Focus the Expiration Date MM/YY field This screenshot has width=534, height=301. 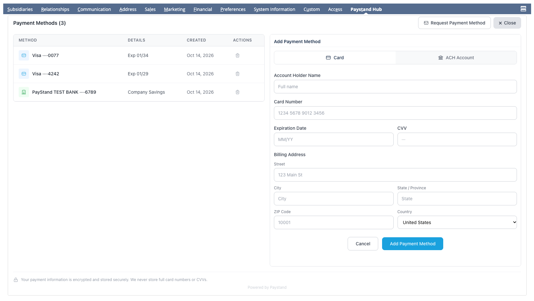[x=333, y=139]
